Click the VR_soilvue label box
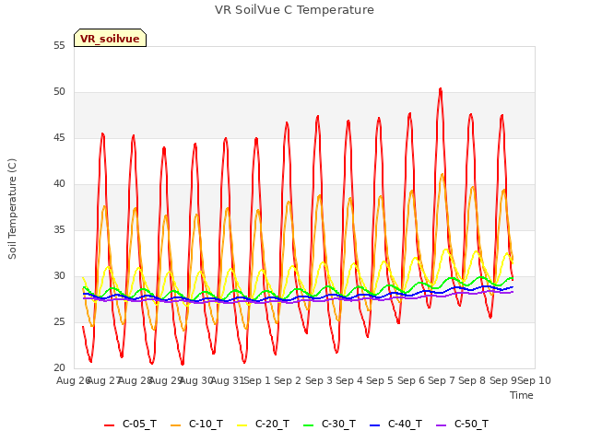Viewport: 590px width, 442px height. (x=110, y=38)
